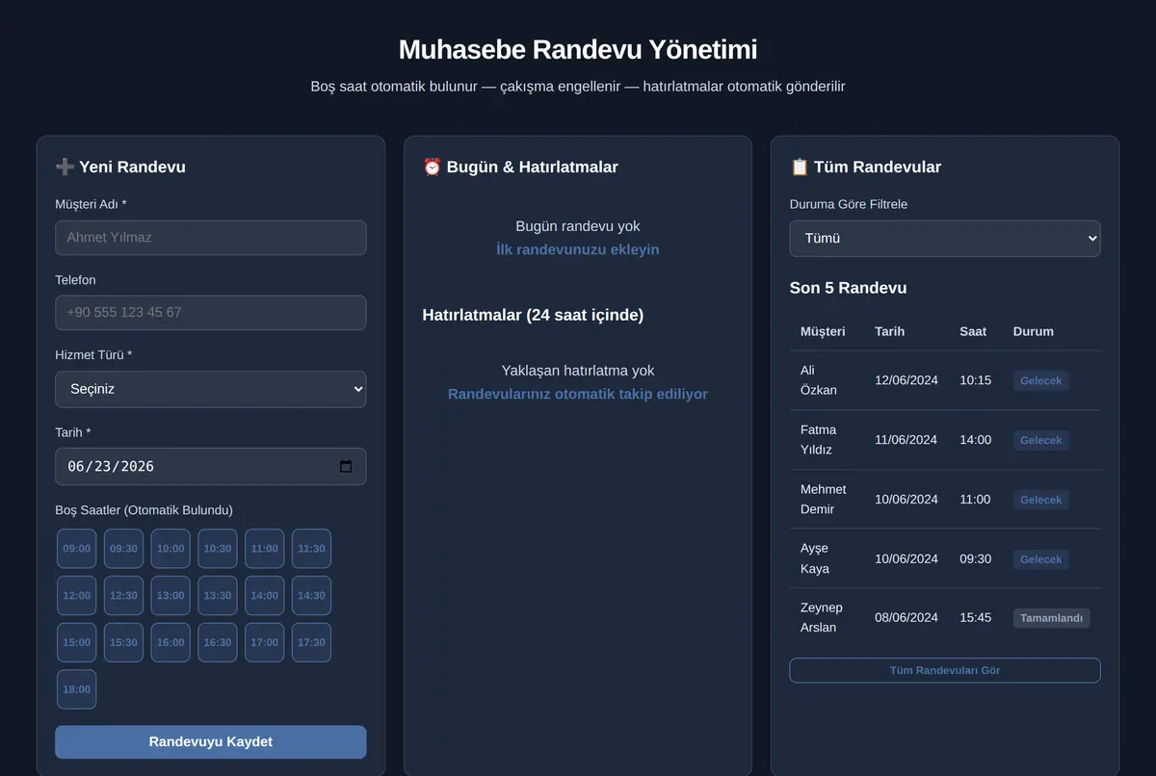Click the Mehmet Demir customer cell
The image size is (1156, 776).
point(827,500)
